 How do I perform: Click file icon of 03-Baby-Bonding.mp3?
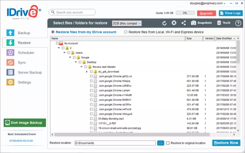click(95, 119)
